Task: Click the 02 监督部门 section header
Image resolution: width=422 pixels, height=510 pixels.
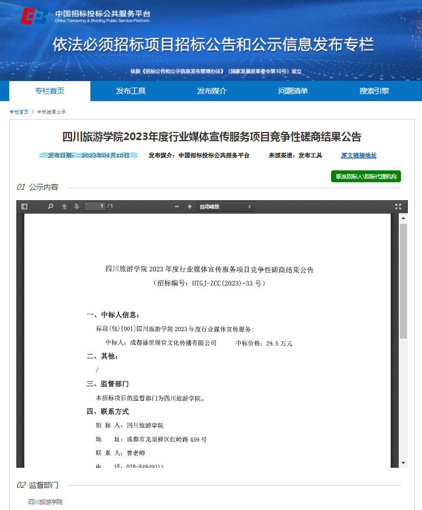Action: [x=37, y=485]
